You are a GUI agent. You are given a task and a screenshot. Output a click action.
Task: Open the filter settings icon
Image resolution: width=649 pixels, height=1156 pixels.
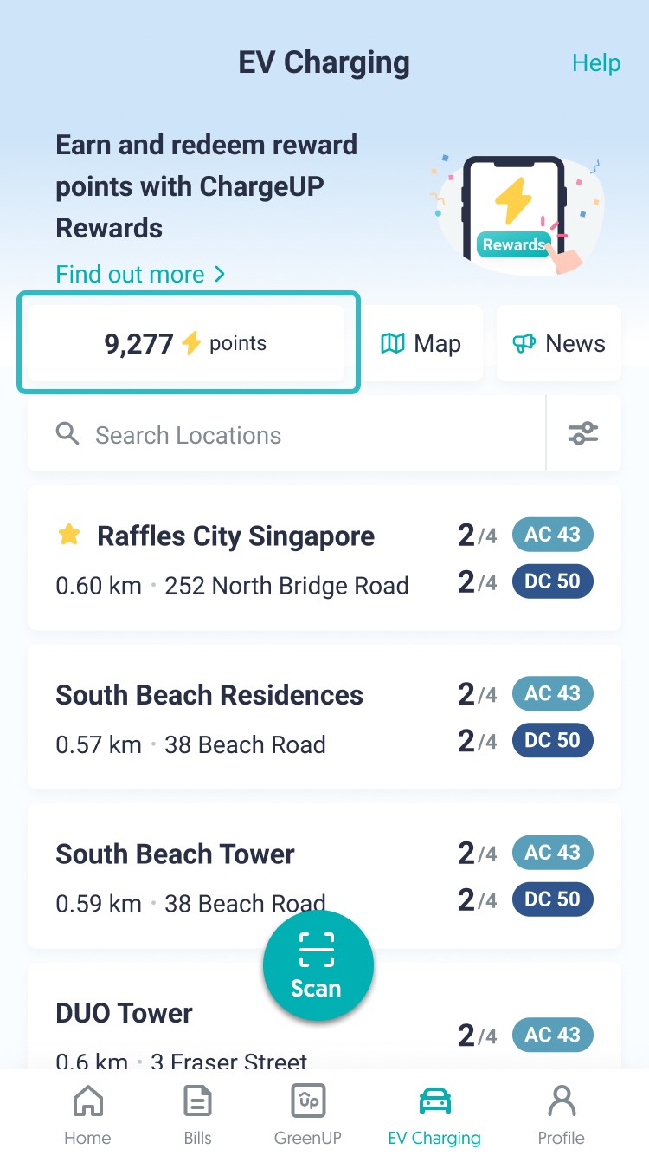pyautogui.click(x=583, y=433)
